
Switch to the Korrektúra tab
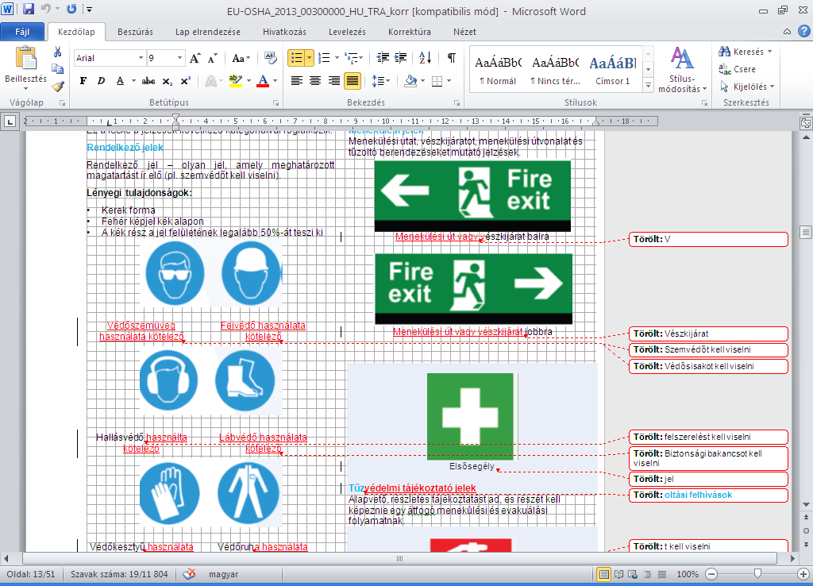[x=410, y=32]
